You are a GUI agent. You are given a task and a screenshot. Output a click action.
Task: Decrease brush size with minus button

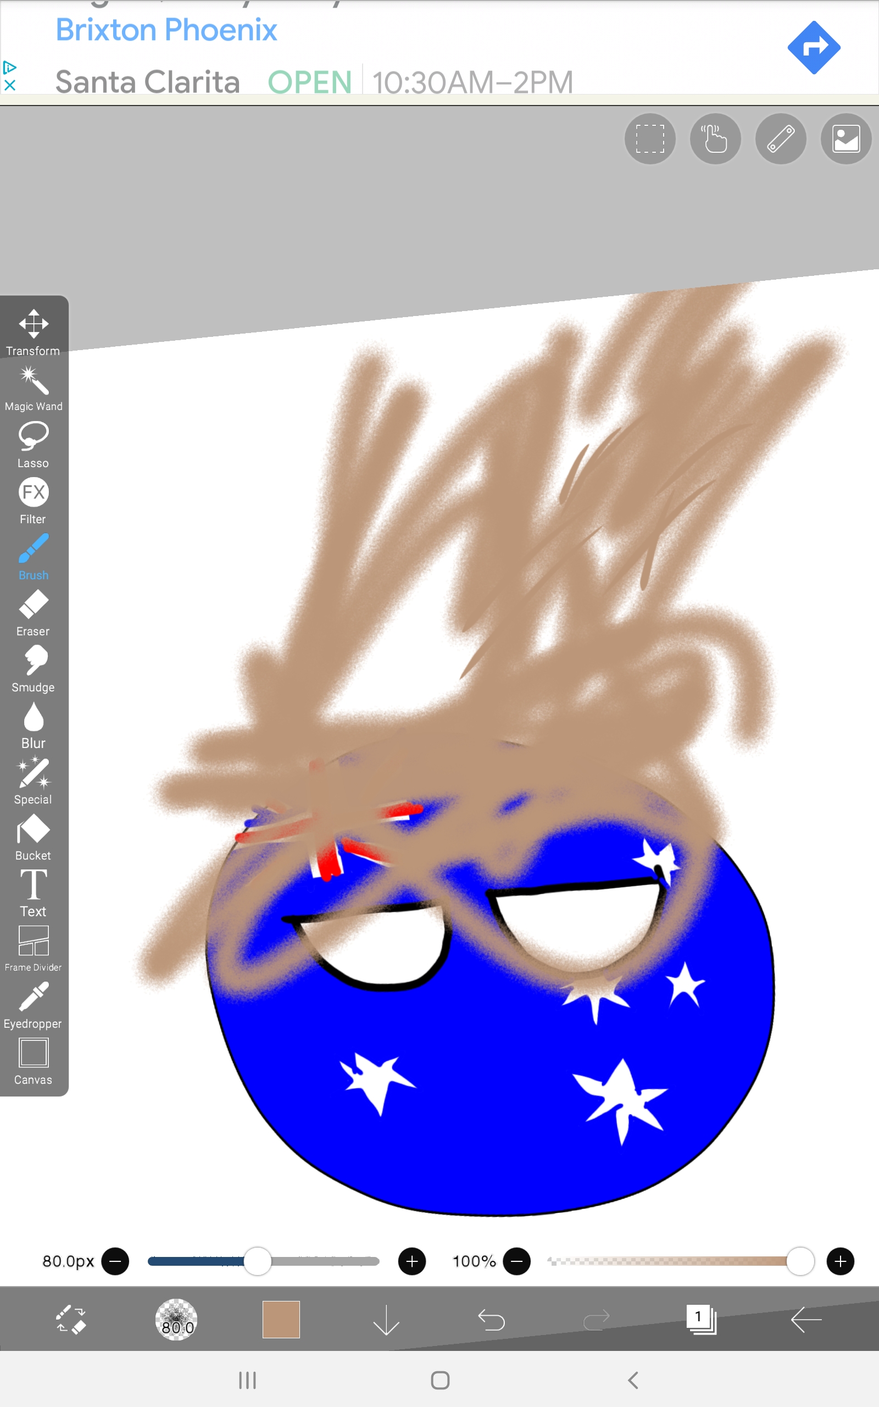point(115,1261)
